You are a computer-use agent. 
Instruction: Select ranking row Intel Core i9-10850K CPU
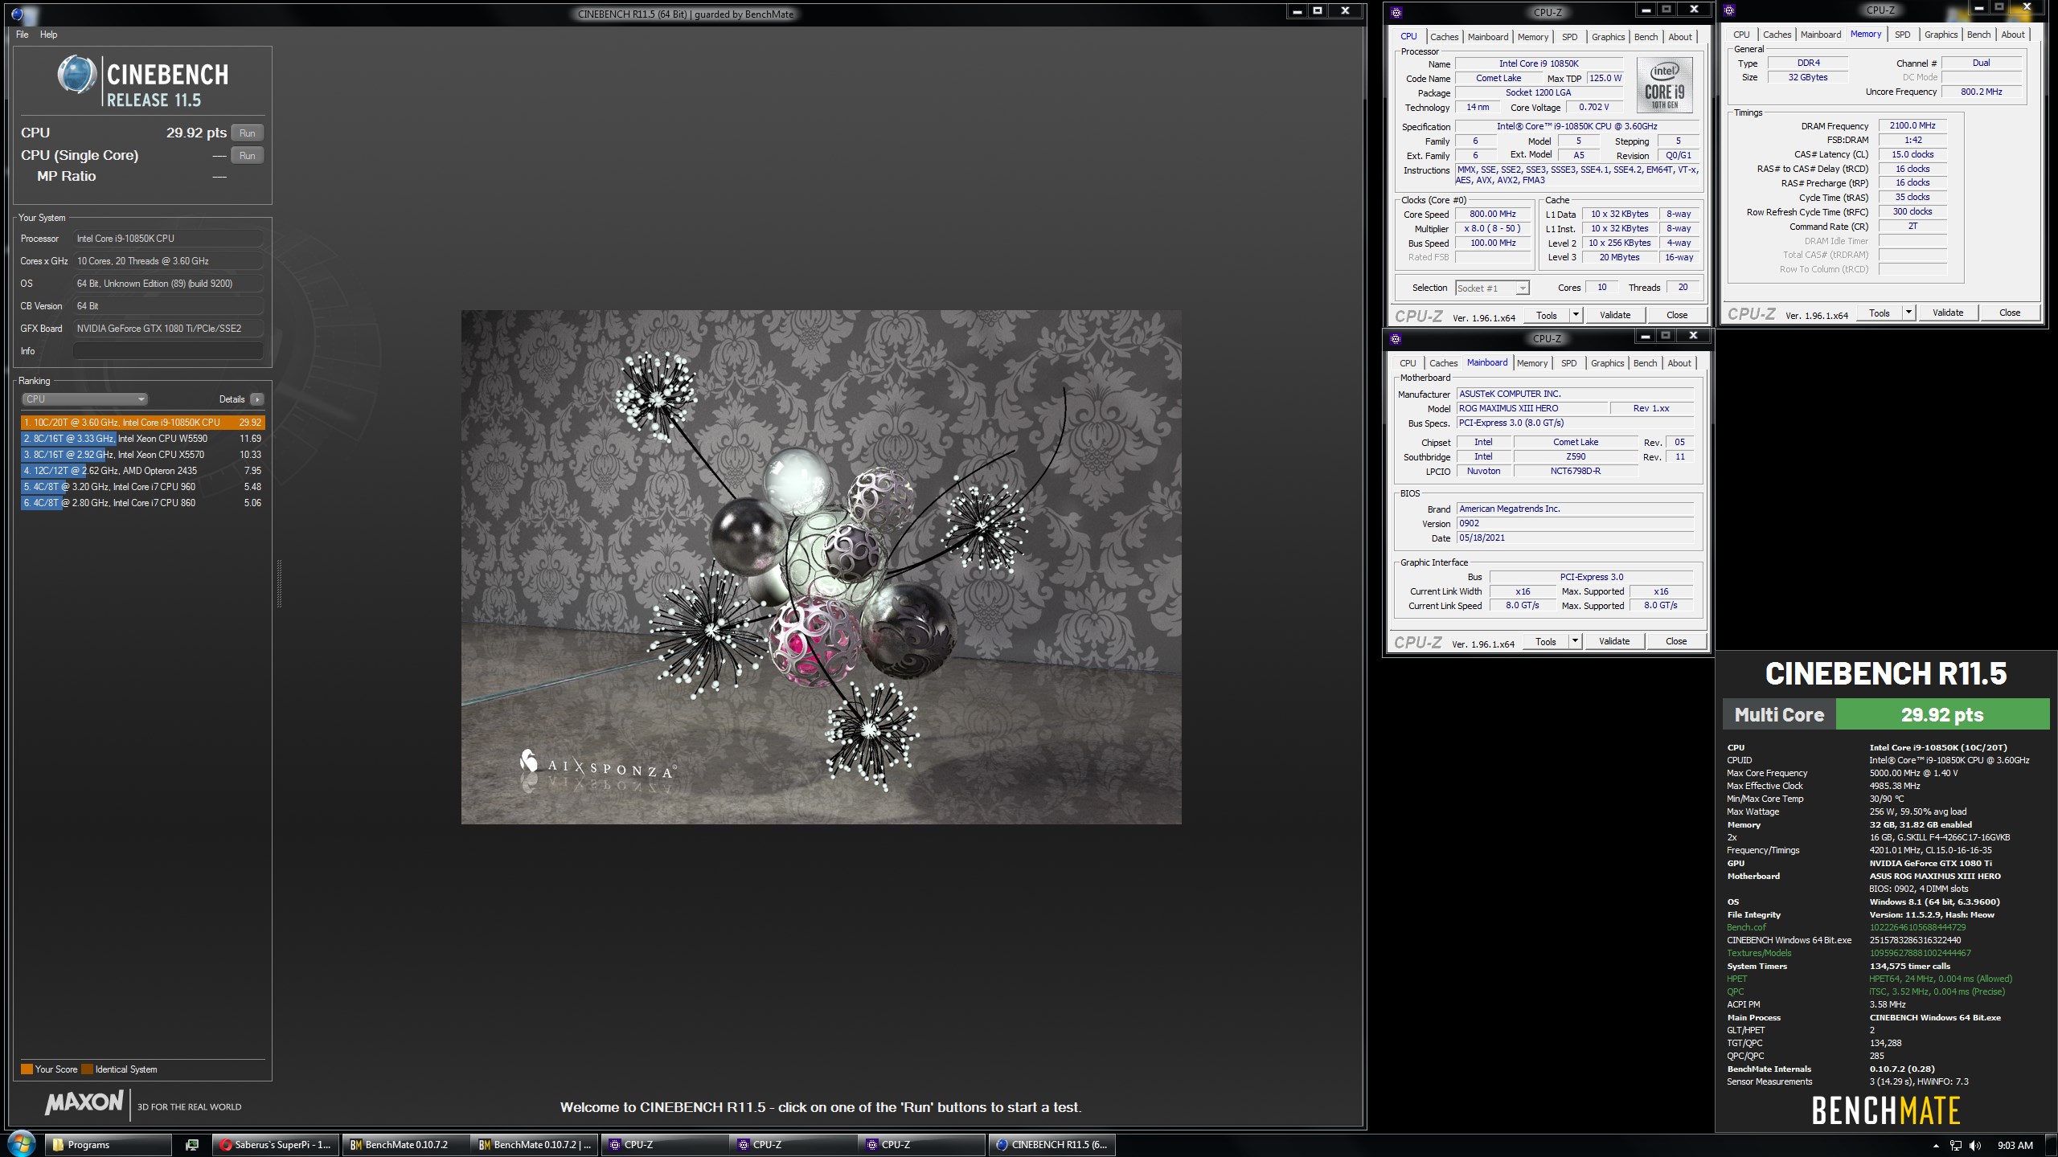(x=142, y=423)
